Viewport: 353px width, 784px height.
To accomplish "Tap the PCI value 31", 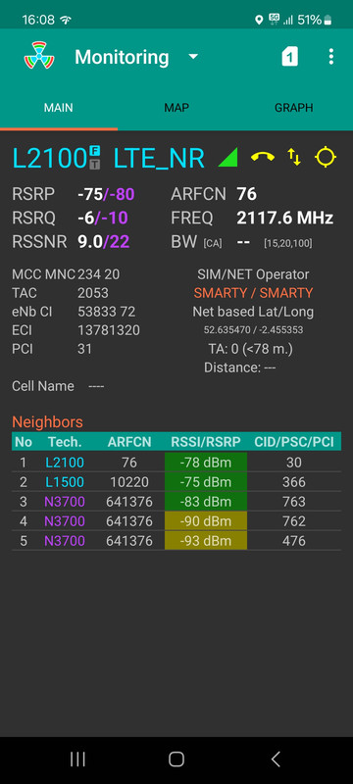I will click(85, 349).
